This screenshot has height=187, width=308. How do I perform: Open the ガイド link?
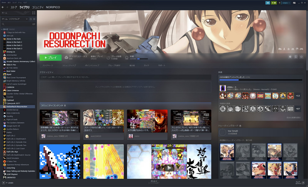point(146,66)
